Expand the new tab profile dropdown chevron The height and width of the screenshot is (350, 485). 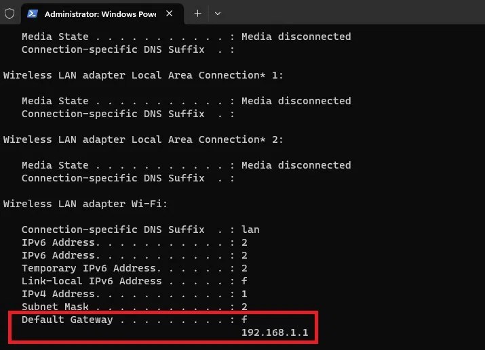tap(218, 14)
